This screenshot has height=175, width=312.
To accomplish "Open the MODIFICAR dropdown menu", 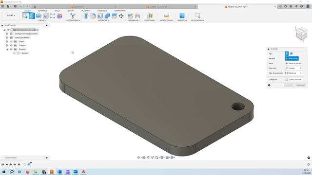I will 103,20.
